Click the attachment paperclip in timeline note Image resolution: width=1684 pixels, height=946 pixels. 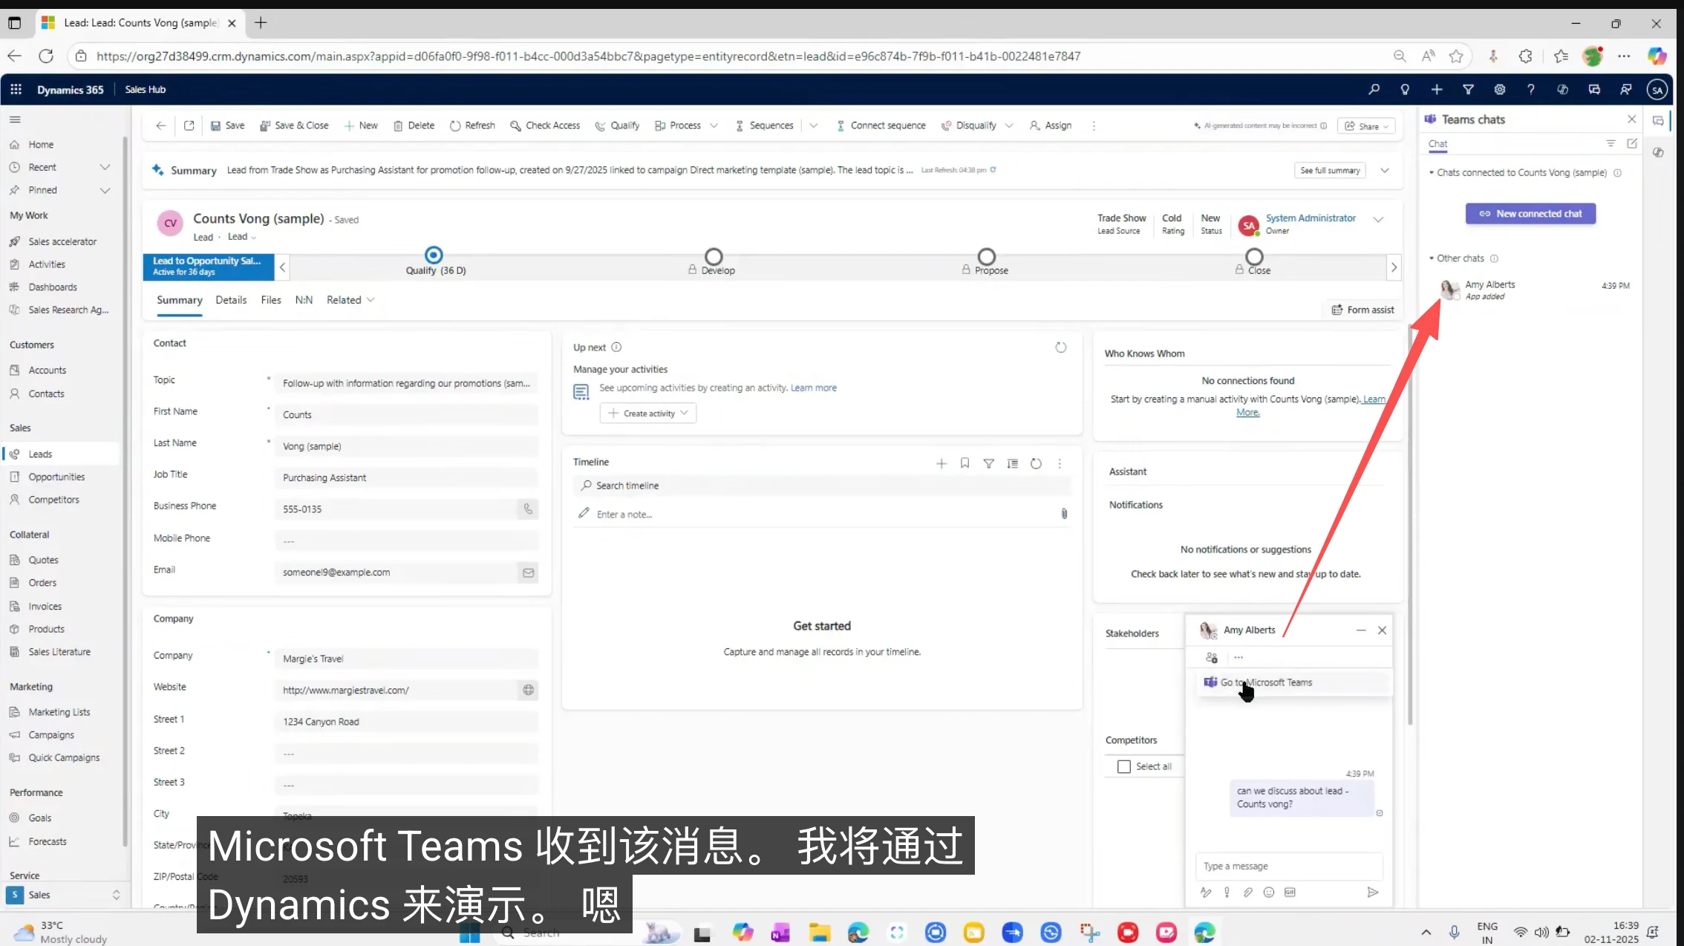[x=1064, y=514]
